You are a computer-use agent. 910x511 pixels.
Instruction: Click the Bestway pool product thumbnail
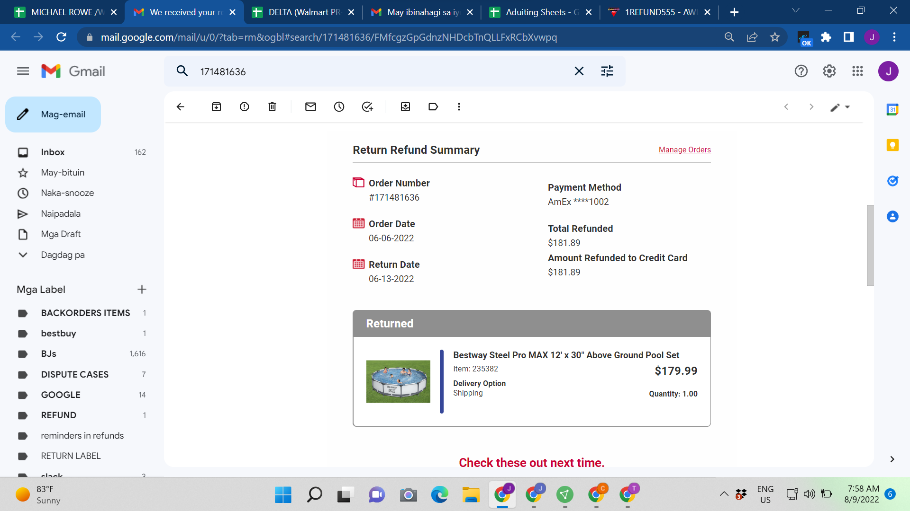pyautogui.click(x=398, y=381)
